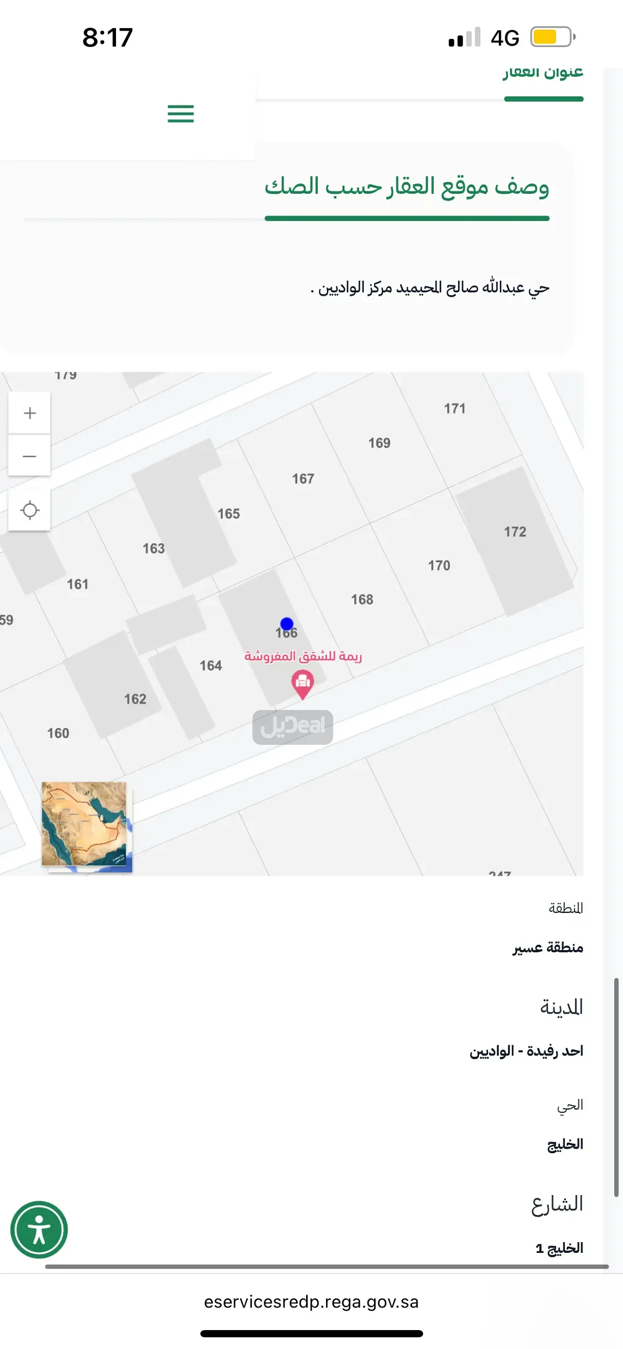Select the blue location dot on plot 166
The height and width of the screenshot is (1349, 623).
(x=286, y=624)
